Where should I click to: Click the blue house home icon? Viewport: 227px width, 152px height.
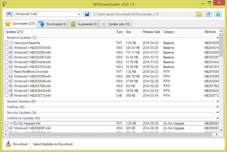click(x=208, y=14)
